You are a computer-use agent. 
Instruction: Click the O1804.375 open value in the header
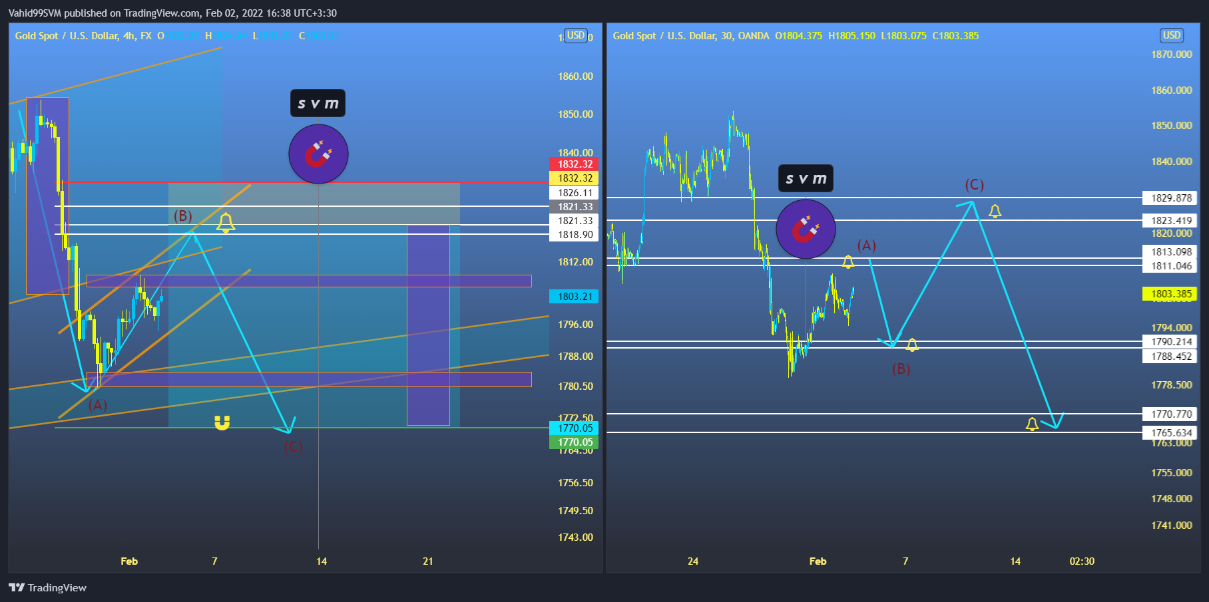coord(798,36)
